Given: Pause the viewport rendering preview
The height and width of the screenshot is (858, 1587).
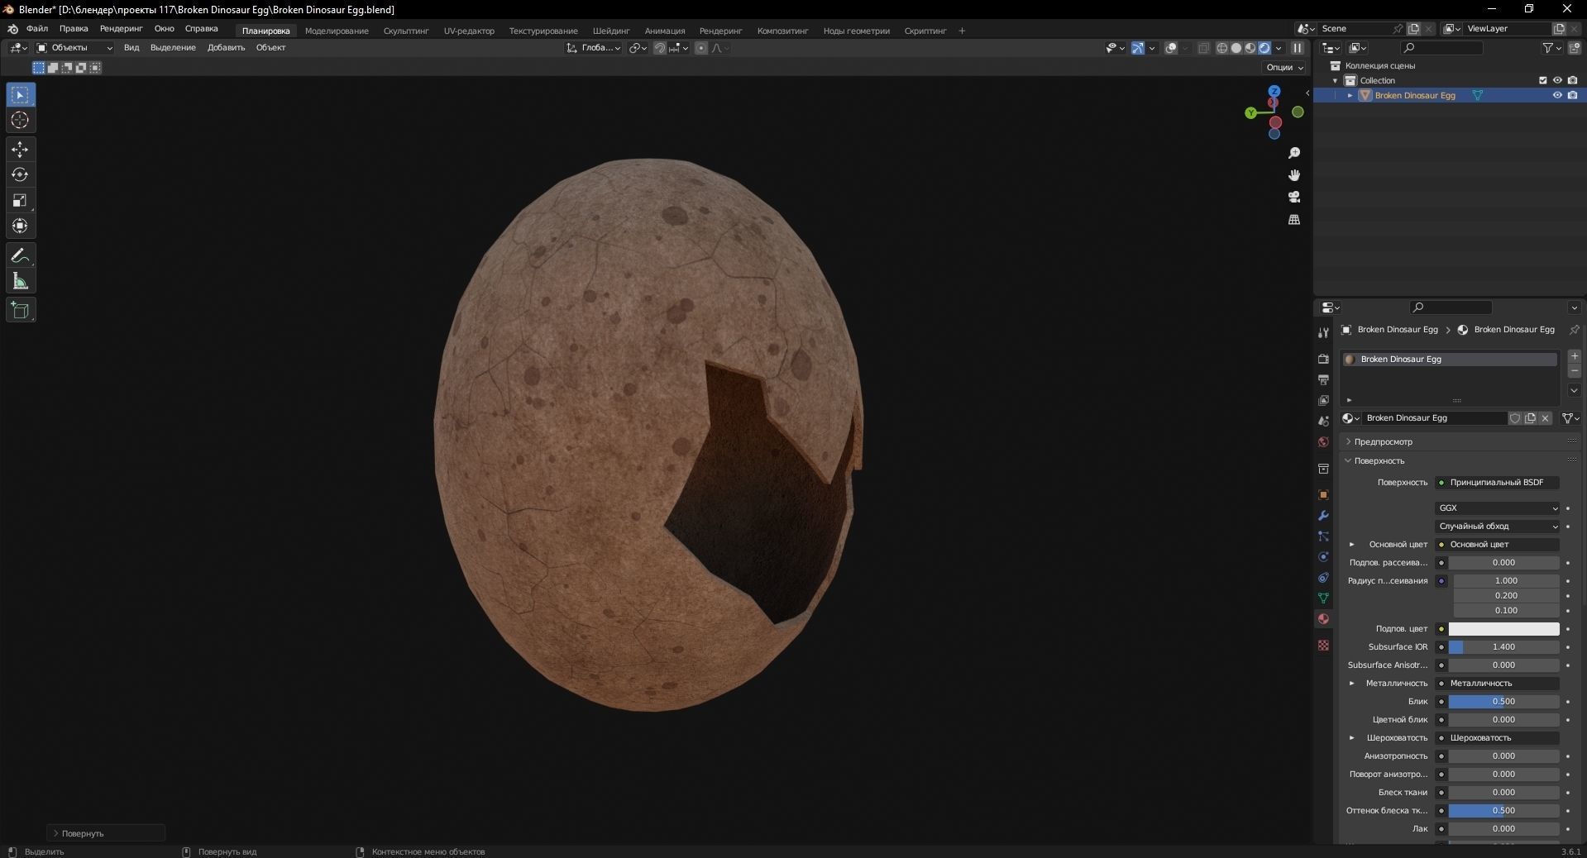Looking at the screenshot, I should pos(1298,48).
